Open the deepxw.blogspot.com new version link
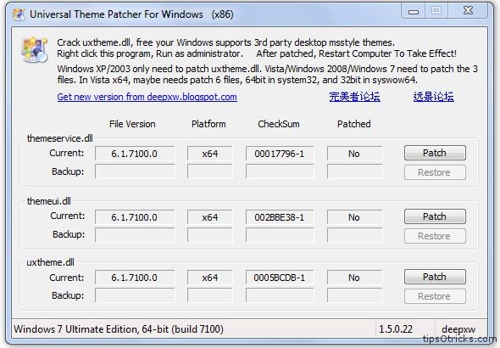This screenshot has width=500, height=348. click(x=147, y=97)
